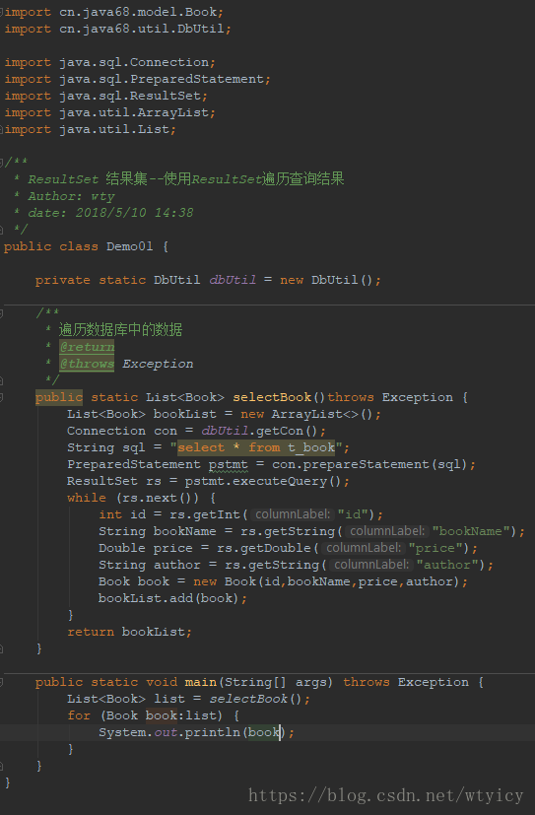Image resolution: width=535 pixels, height=815 pixels.
Task: Click the 'private' keyword
Action: (63, 280)
